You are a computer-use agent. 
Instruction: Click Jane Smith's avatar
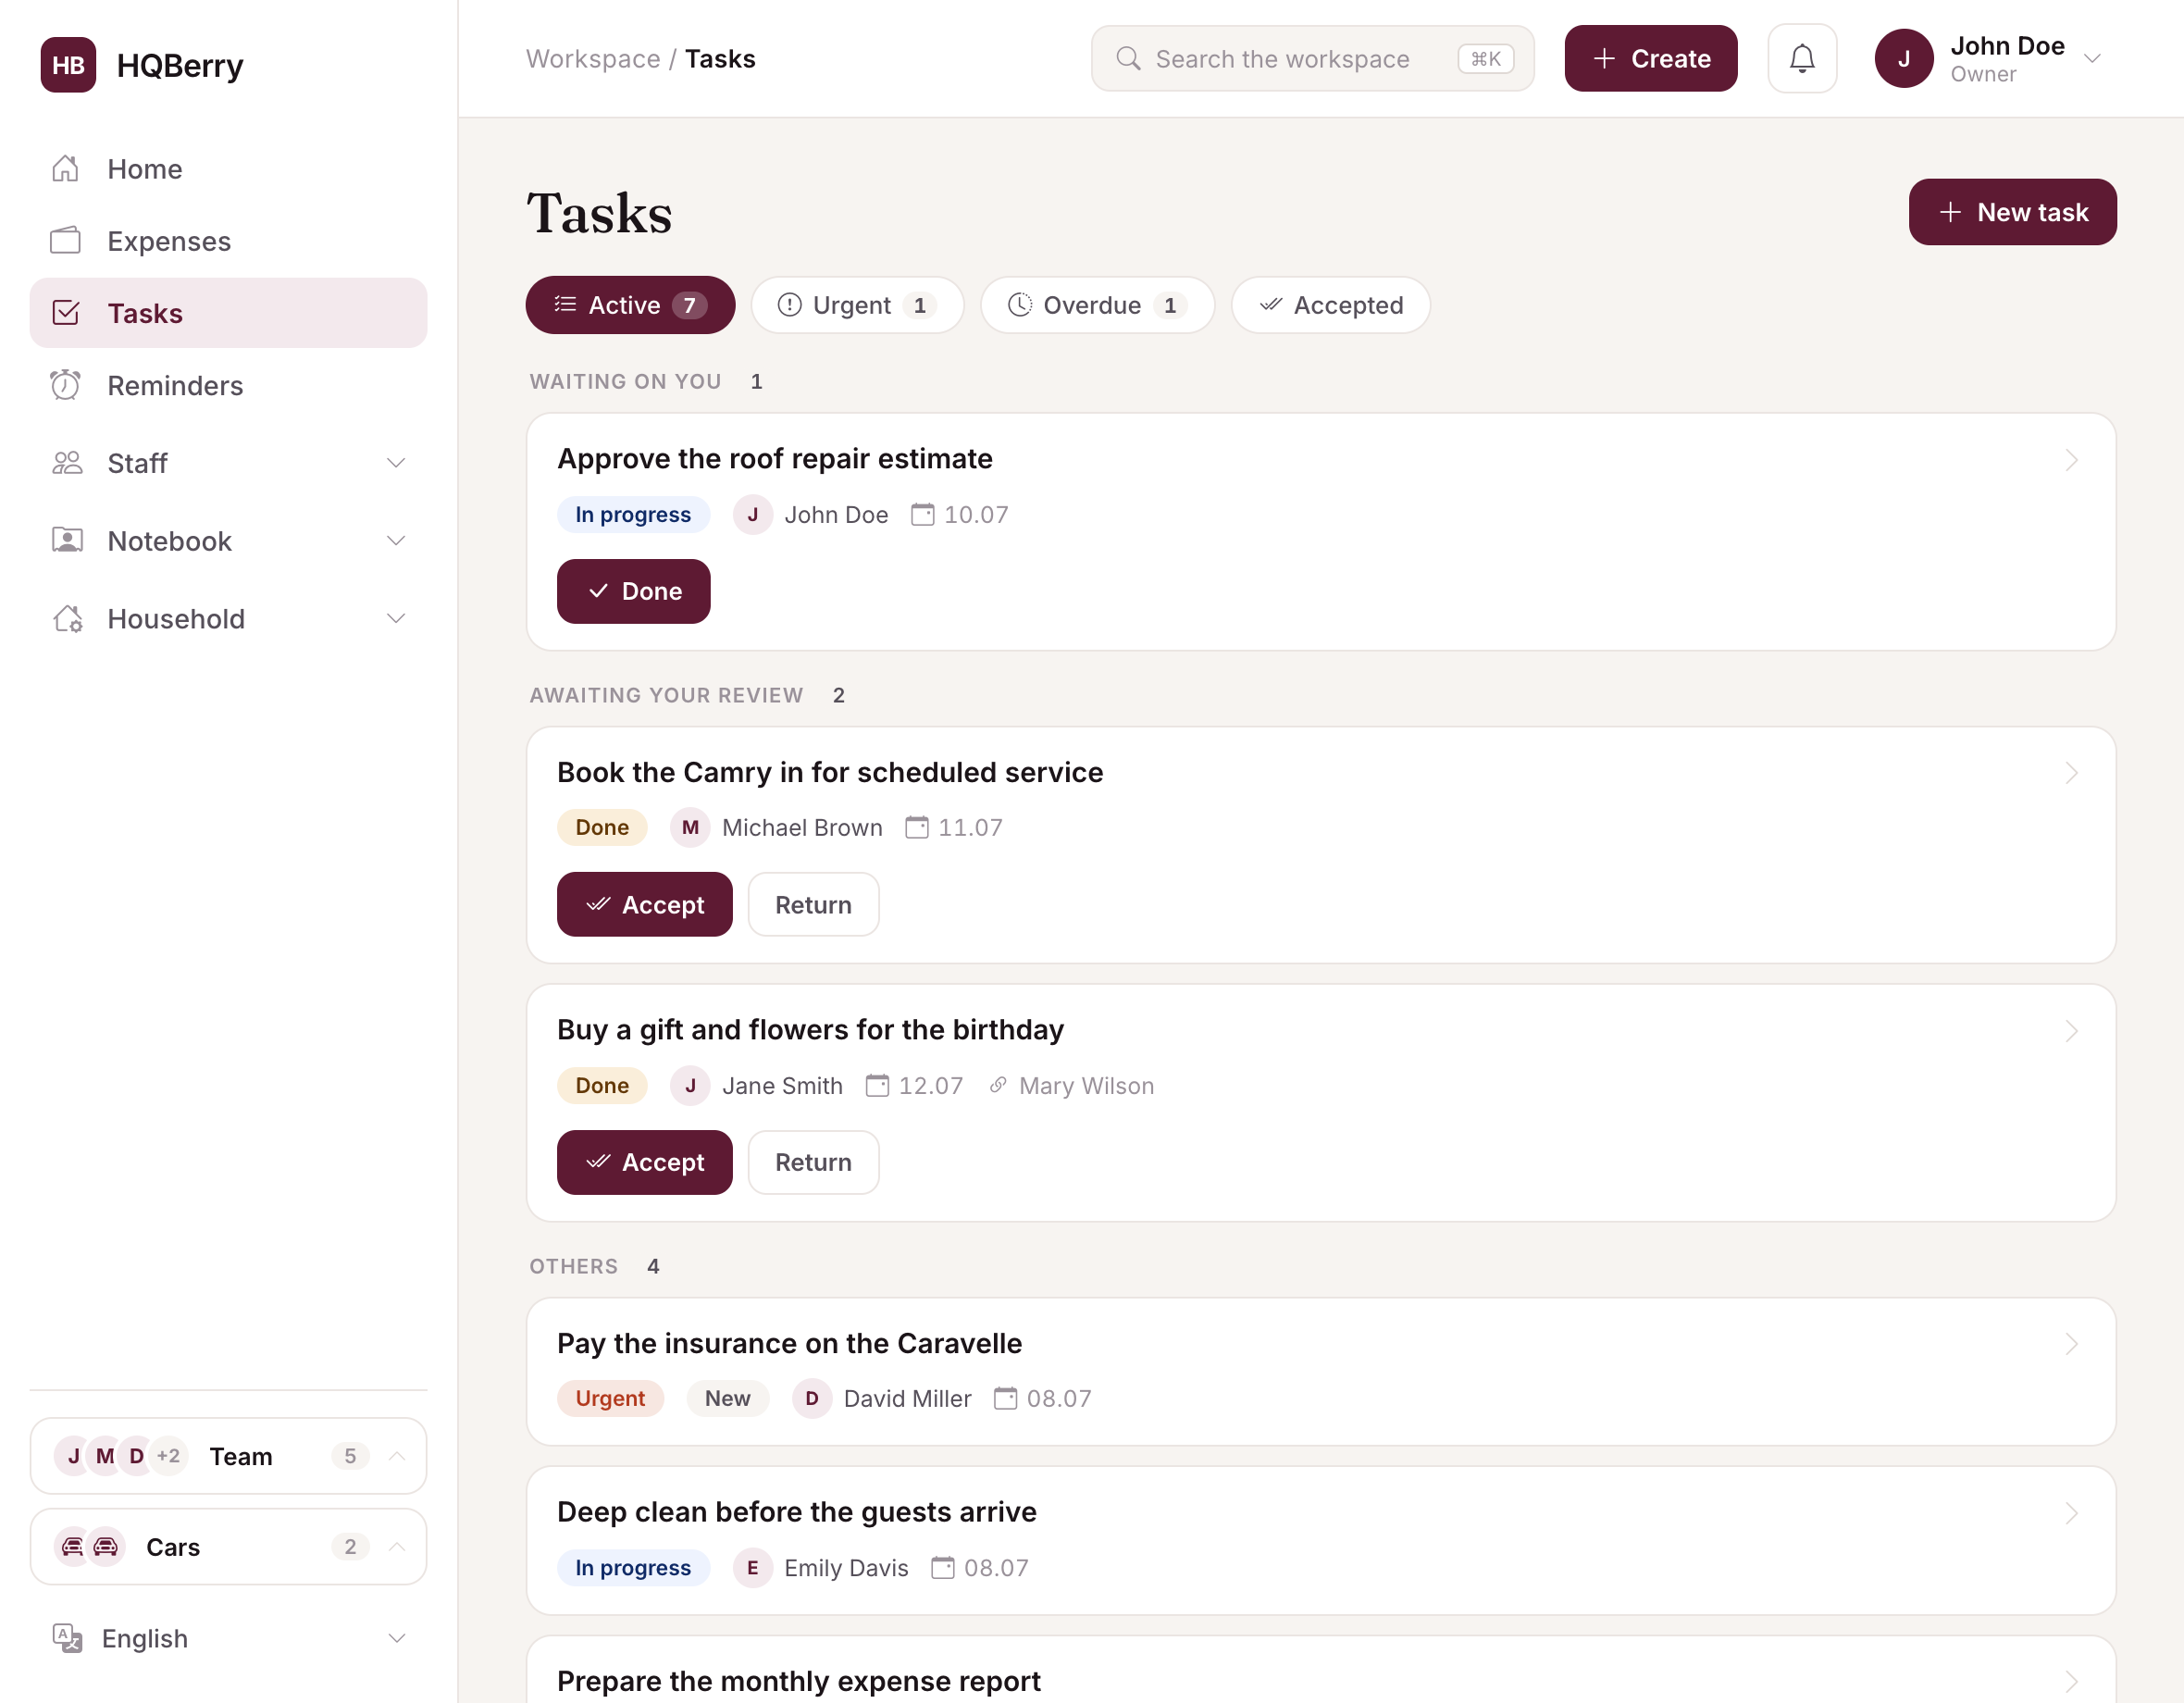tap(690, 1086)
